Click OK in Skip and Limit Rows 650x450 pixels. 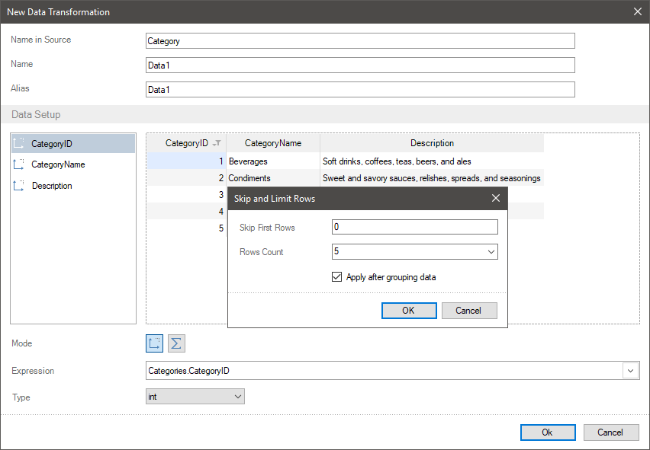[x=408, y=311]
